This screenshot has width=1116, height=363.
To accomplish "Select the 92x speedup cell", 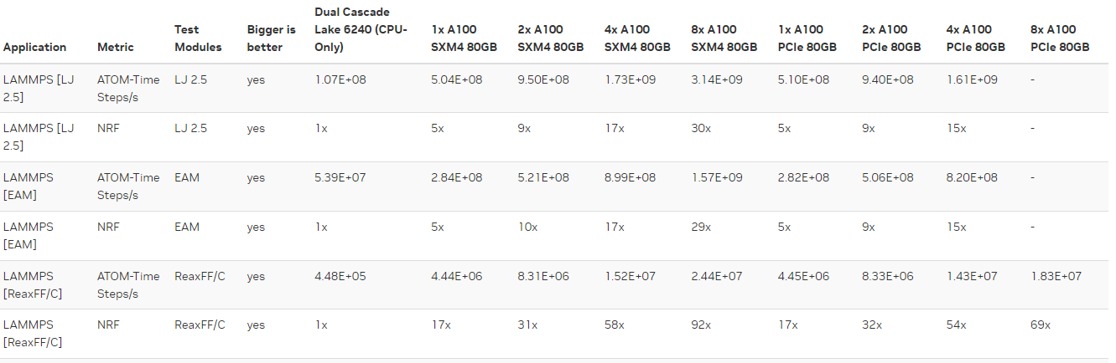I will click(x=701, y=326).
